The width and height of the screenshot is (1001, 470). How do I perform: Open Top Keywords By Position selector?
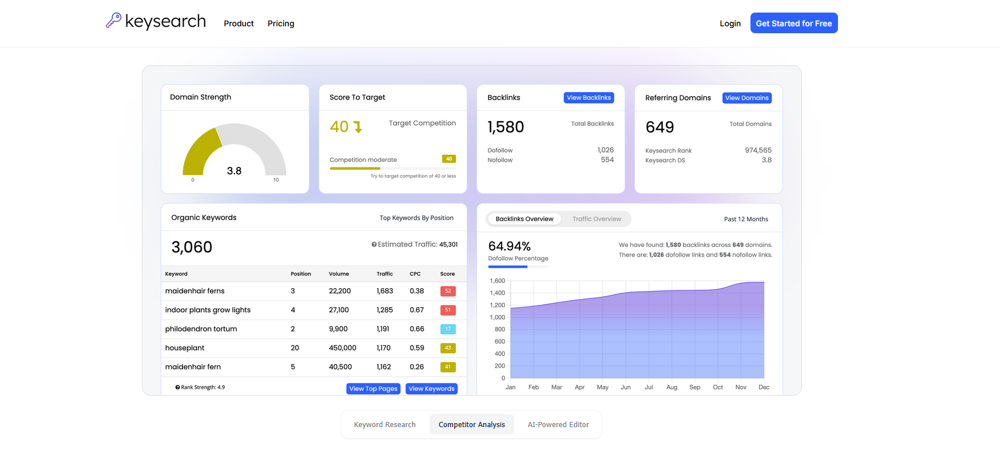click(416, 218)
